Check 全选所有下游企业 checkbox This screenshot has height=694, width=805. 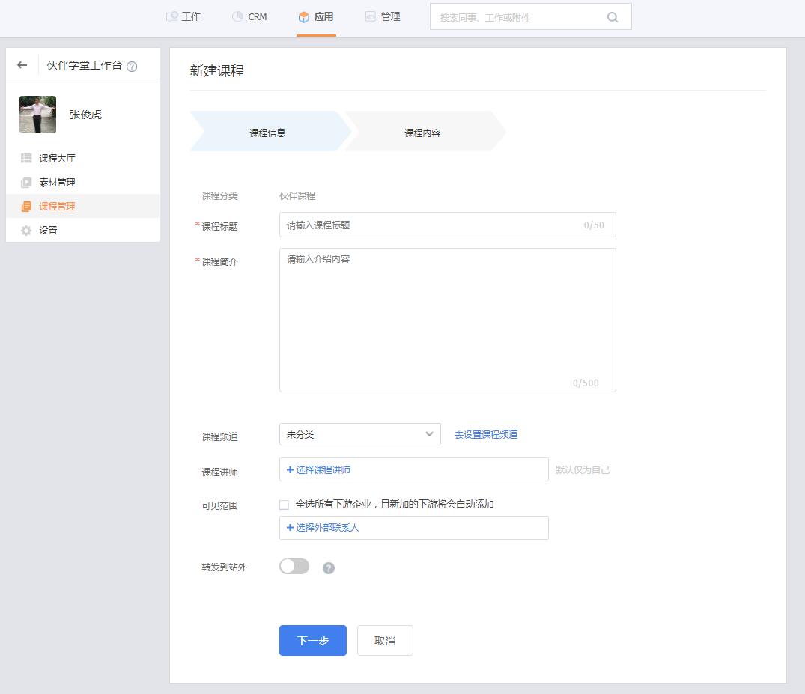tap(284, 505)
